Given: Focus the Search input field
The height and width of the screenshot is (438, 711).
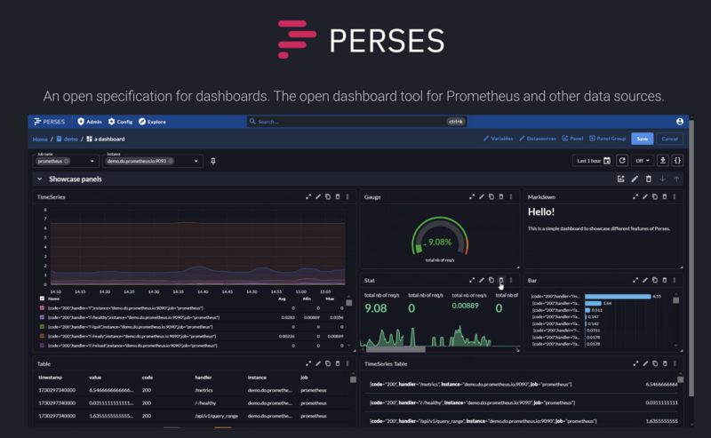Looking at the screenshot, I should pos(356,122).
